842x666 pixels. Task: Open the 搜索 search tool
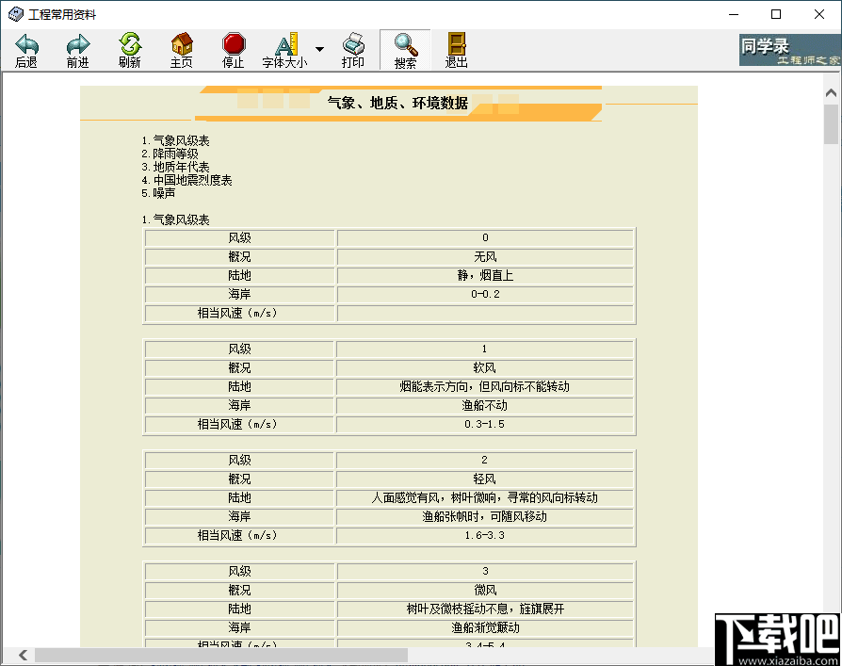coord(405,51)
